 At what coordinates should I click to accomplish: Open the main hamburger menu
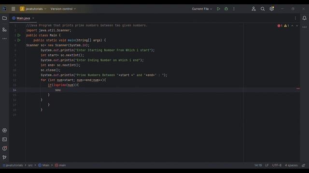13,9
